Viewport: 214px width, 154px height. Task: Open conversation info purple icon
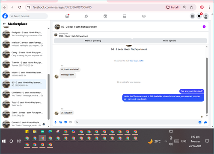point(204,26)
